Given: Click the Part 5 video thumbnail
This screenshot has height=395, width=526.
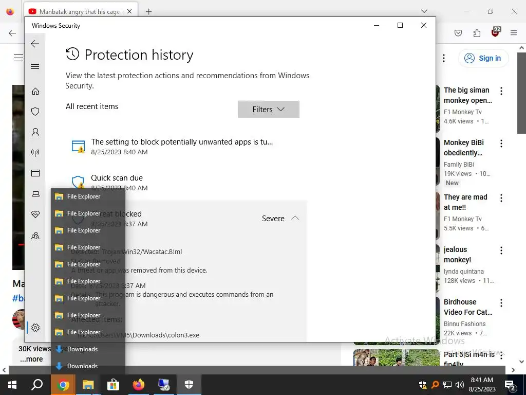Looking at the screenshot, I should pyautogui.click(x=397, y=357).
